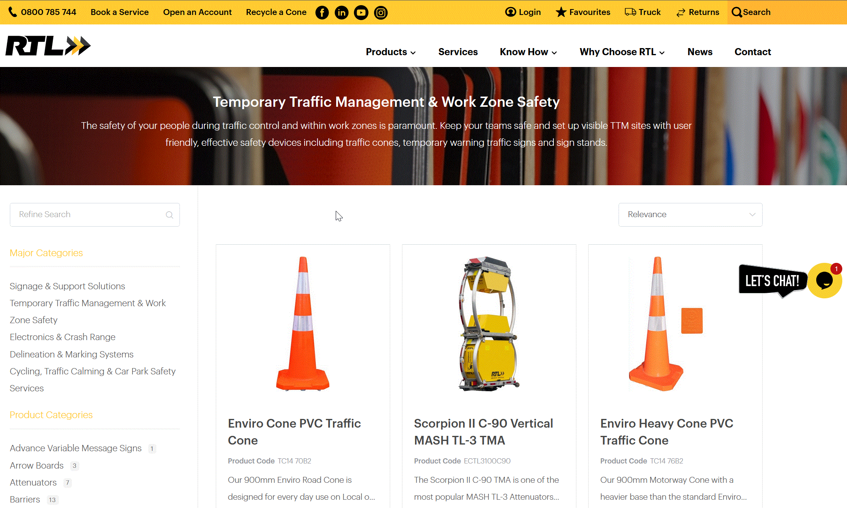Open the RTL Instagram page icon

tap(381, 13)
